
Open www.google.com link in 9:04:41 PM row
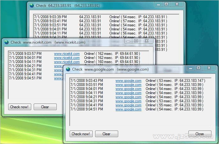tap(128, 105)
